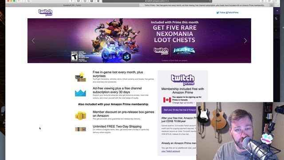Screen dimensions: 284x160
Task: Click 'Member discount on pre-release box games' heading
Action: [x=123, y=114]
